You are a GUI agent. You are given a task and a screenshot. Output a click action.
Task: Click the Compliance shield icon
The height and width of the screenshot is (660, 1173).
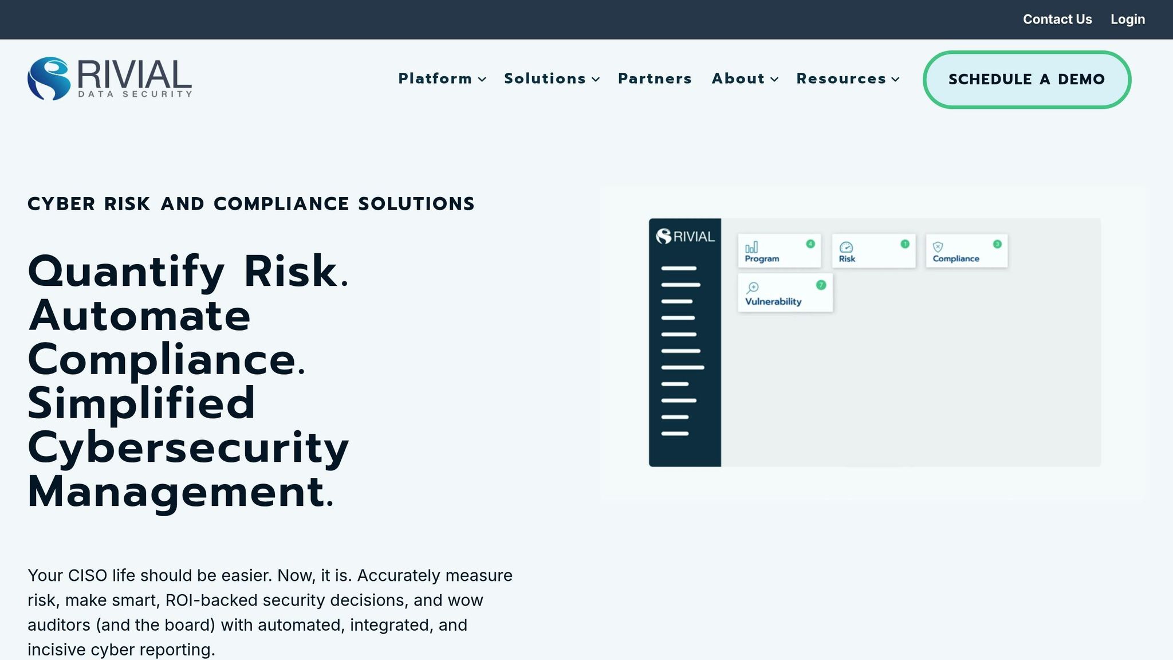pos(938,247)
